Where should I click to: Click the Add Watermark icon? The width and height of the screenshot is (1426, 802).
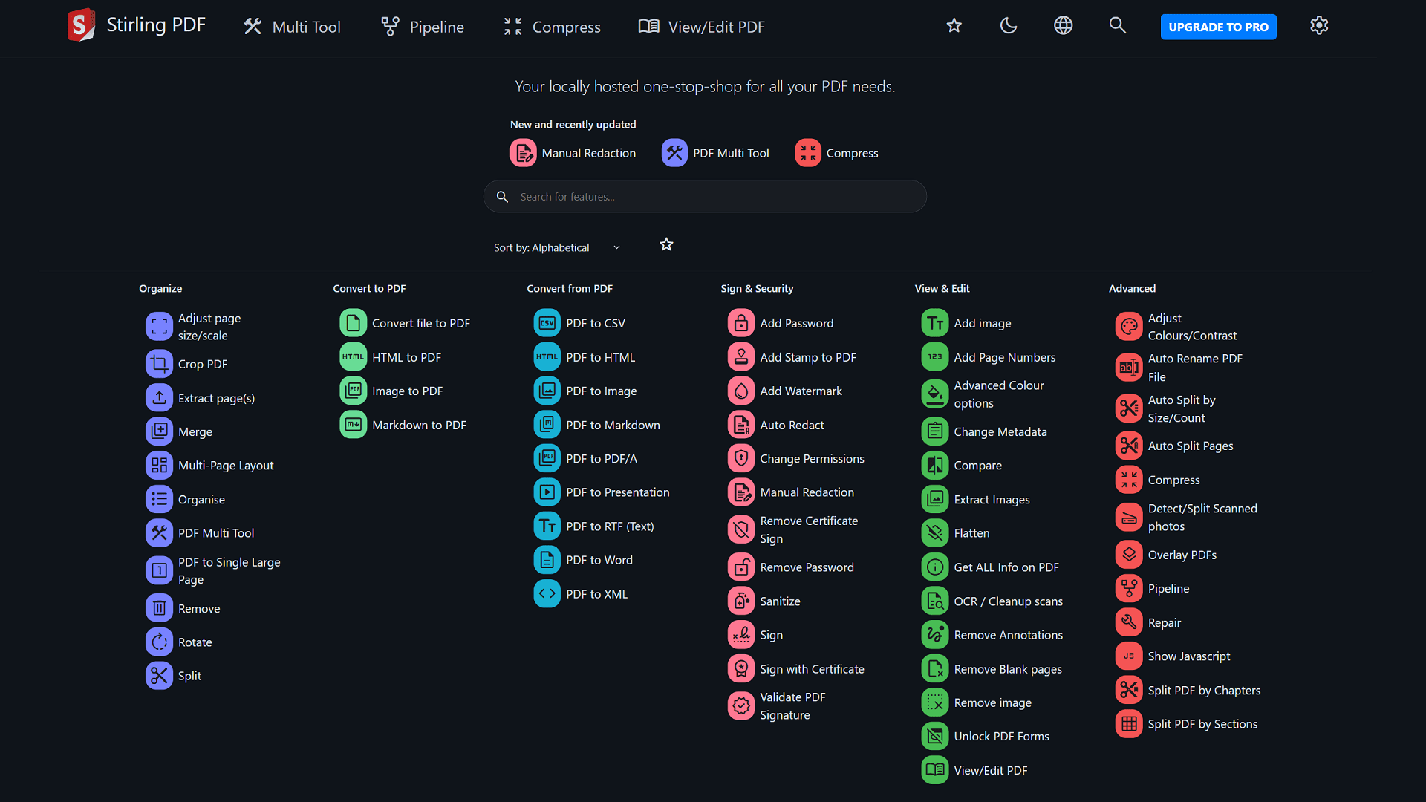[740, 391]
